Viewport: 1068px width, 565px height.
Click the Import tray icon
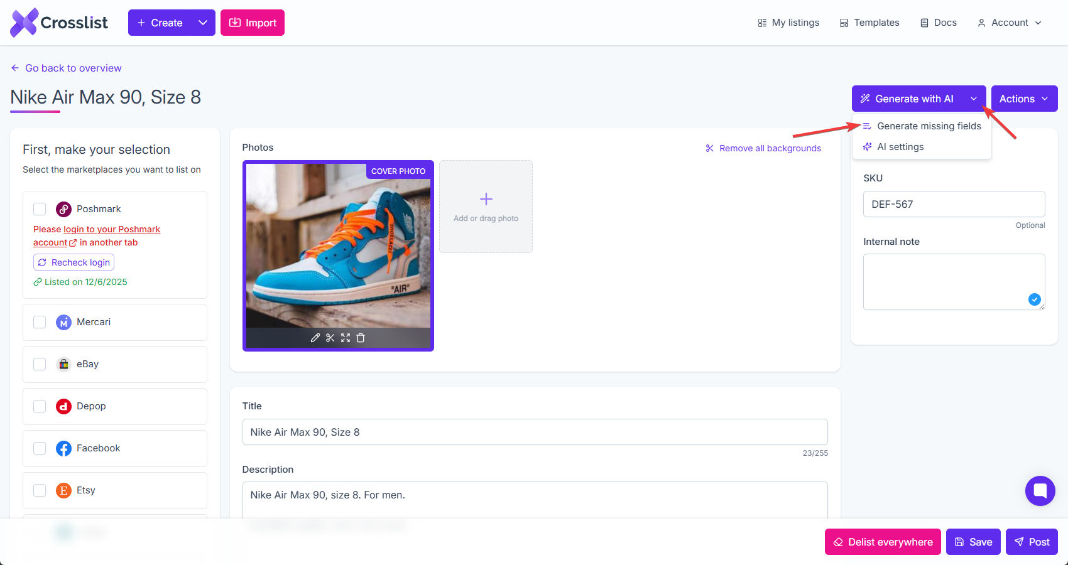coord(235,23)
